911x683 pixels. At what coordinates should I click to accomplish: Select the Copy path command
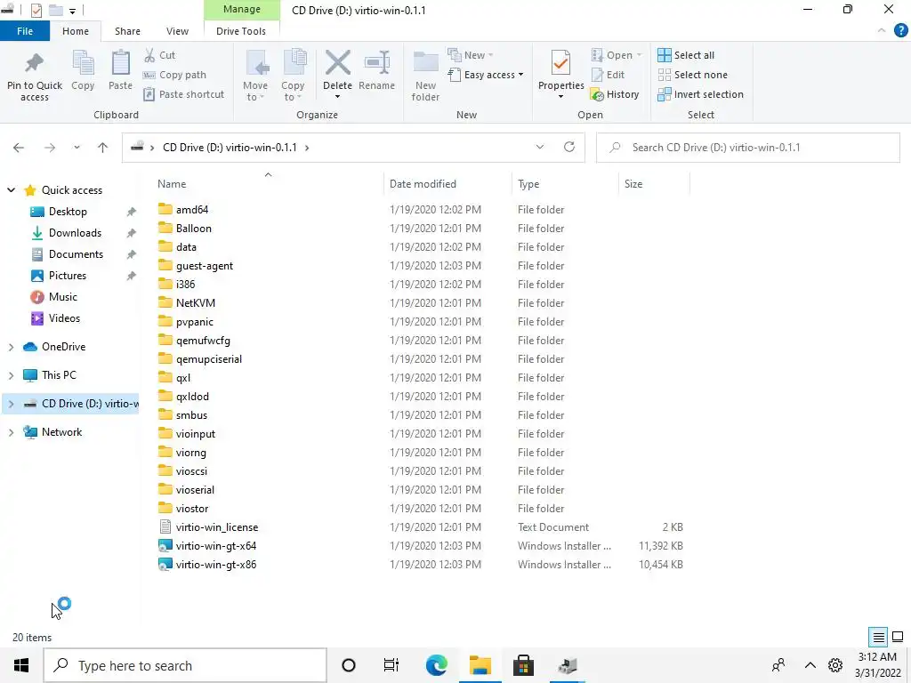coord(174,75)
